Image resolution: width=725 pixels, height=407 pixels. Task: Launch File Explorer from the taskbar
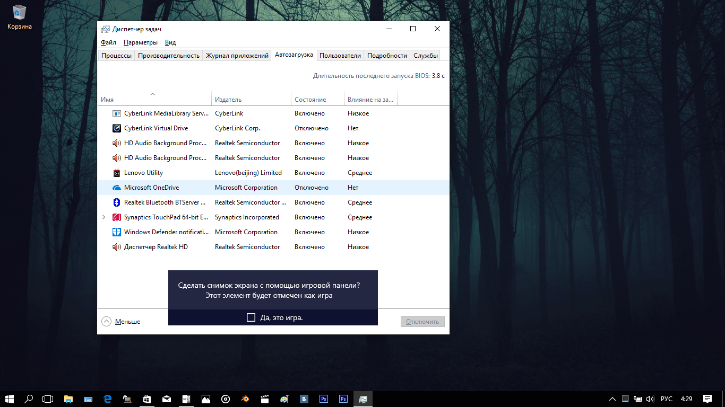tap(68, 399)
